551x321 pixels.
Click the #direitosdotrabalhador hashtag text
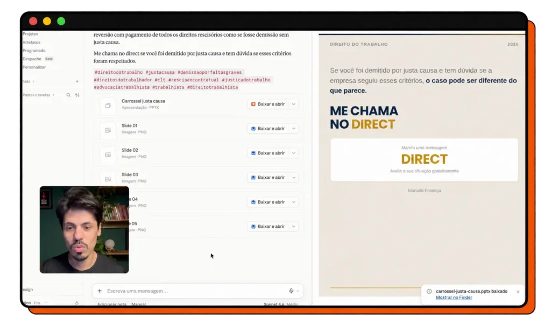[x=123, y=80]
